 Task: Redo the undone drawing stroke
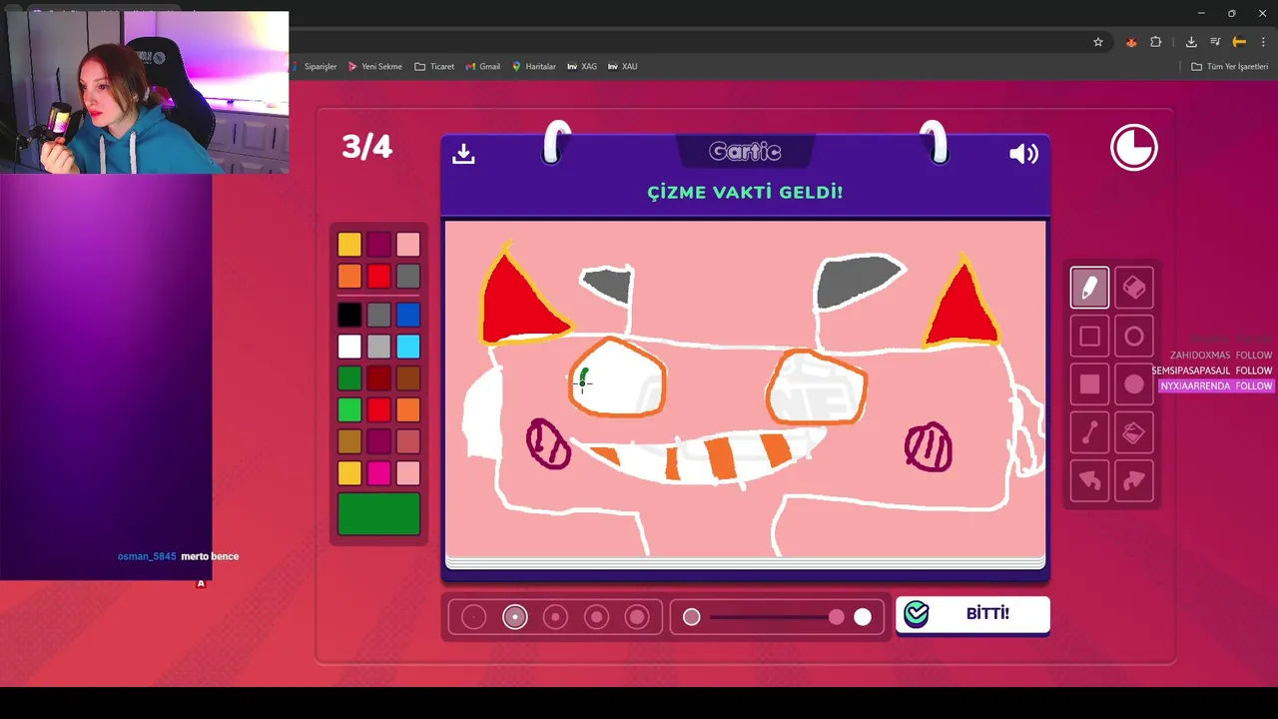click(1134, 481)
